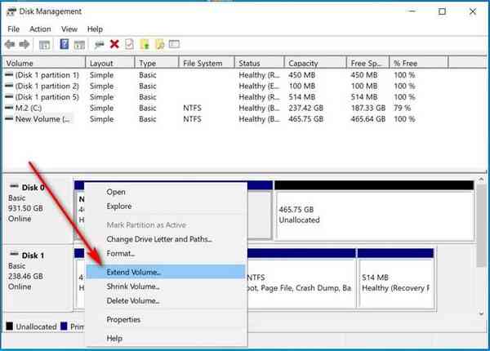Open the File menu

(13, 29)
